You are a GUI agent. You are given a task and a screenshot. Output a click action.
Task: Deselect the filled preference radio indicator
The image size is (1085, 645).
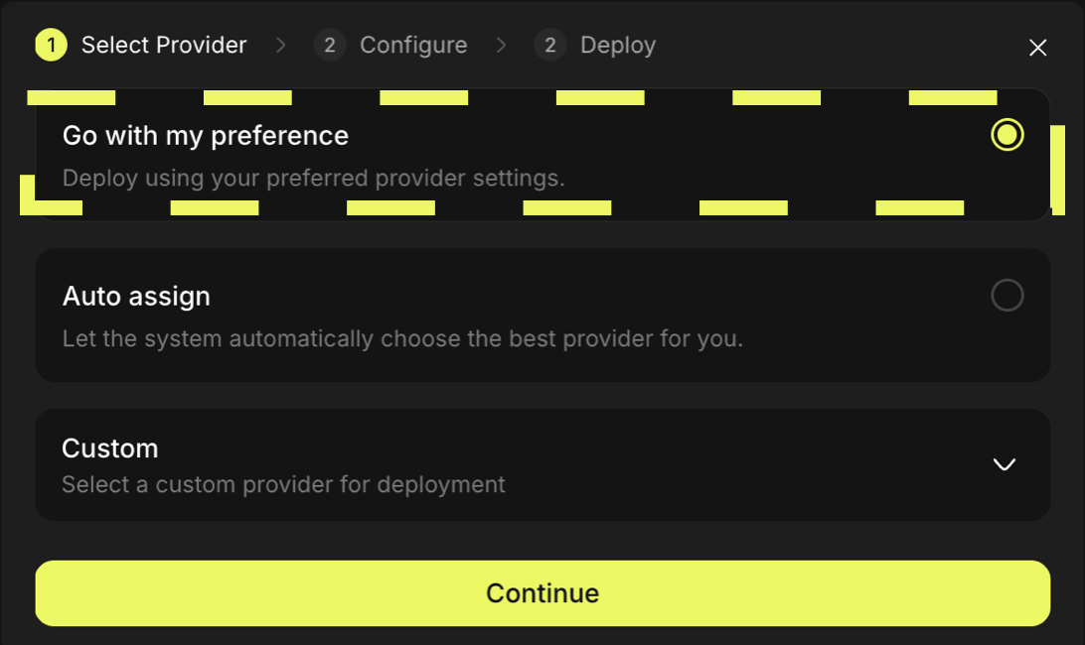(x=1007, y=135)
